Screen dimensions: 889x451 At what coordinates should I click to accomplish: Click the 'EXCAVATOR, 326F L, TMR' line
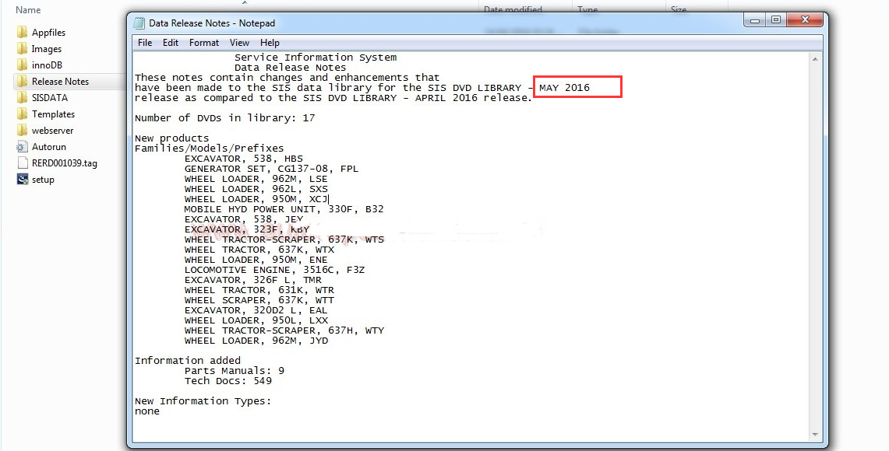pyautogui.click(x=253, y=280)
